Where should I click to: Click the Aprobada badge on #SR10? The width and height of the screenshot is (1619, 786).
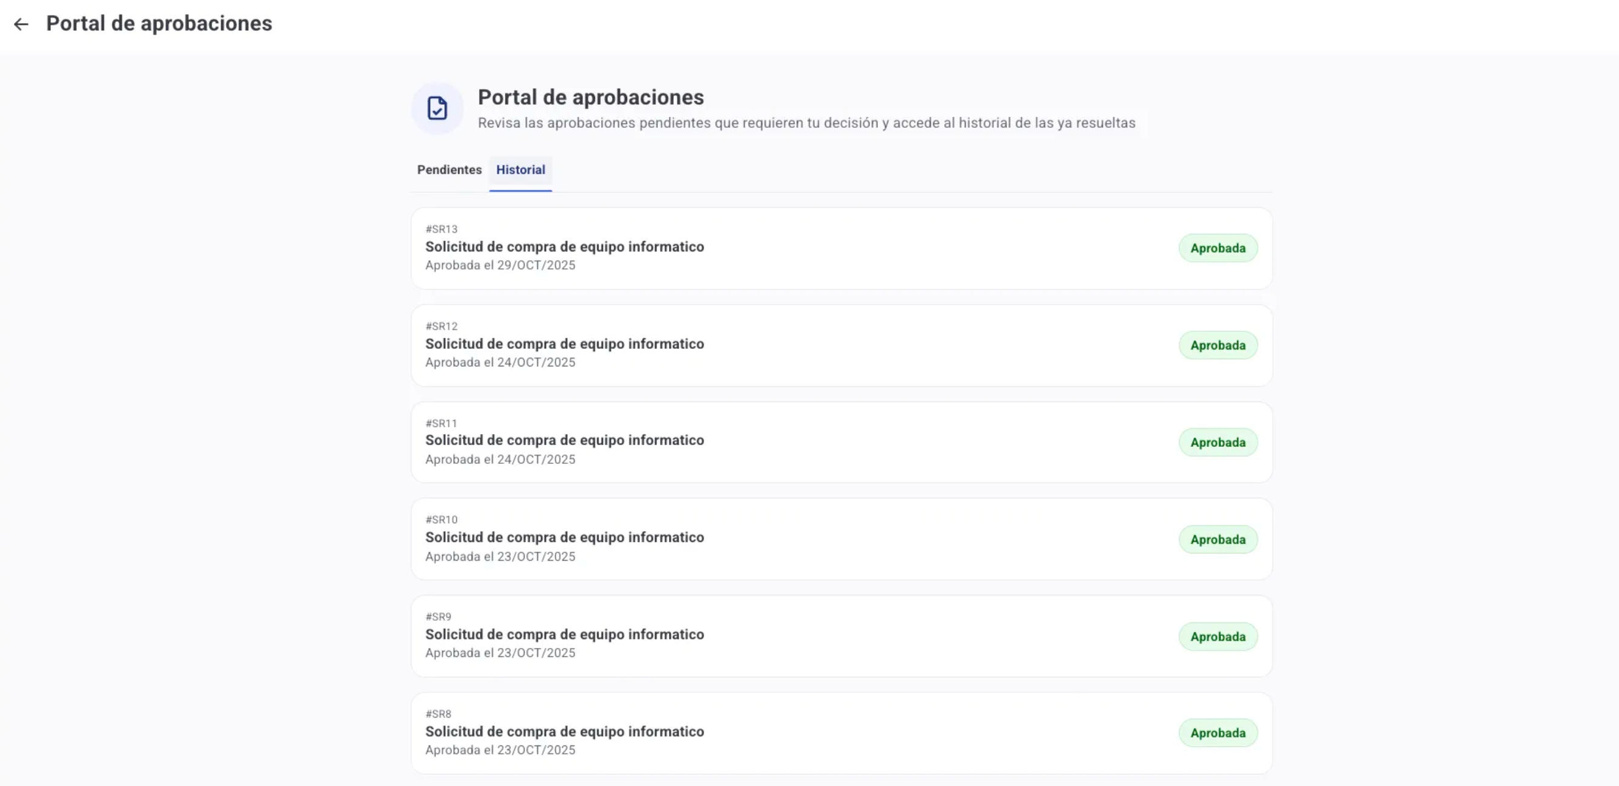point(1217,540)
